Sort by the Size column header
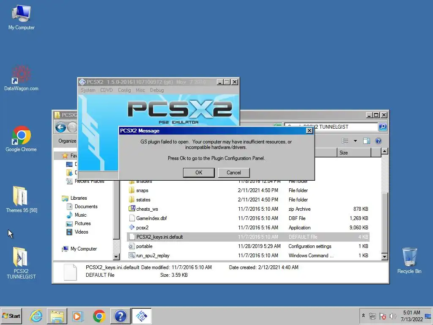 coord(354,152)
